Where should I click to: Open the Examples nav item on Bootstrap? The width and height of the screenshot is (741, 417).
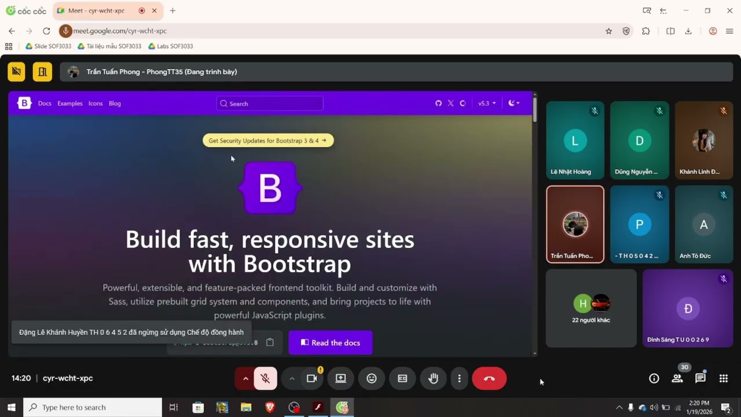point(70,104)
